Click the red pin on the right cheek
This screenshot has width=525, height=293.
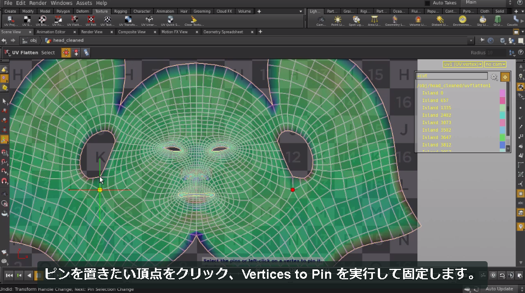pos(293,190)
